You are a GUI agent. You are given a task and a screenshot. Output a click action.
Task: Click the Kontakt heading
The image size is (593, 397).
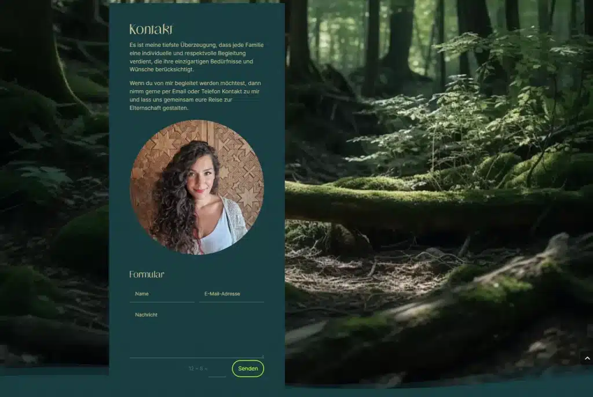point(151,30)
